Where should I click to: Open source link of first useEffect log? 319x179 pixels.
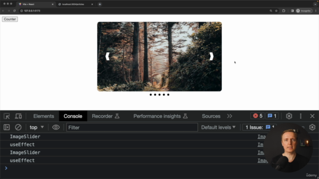pyautogui.click(x=260, y=145)
